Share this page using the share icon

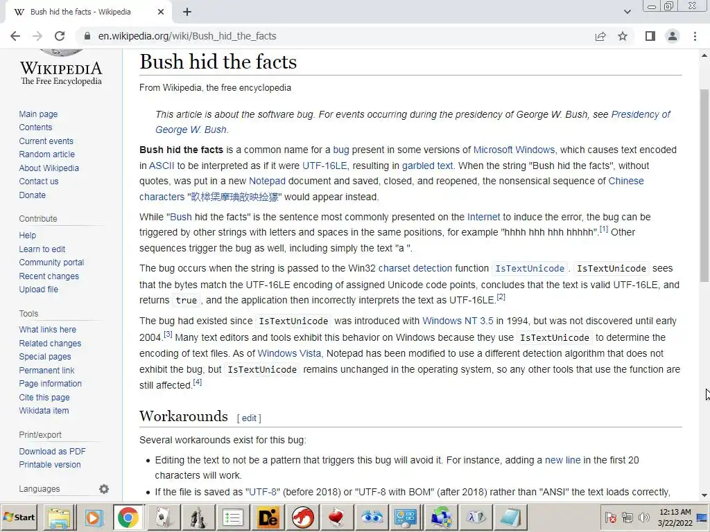600,36
